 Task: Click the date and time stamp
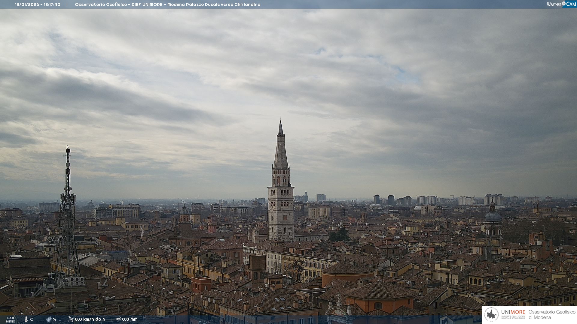point(38,4)
